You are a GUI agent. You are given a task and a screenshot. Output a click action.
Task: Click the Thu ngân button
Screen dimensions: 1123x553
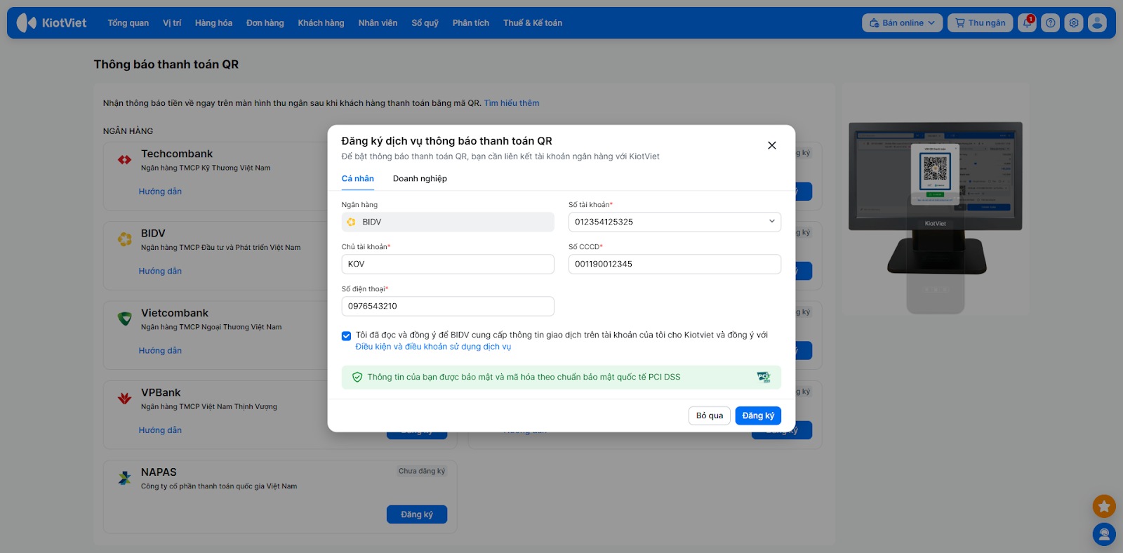[x=981, y=23]
